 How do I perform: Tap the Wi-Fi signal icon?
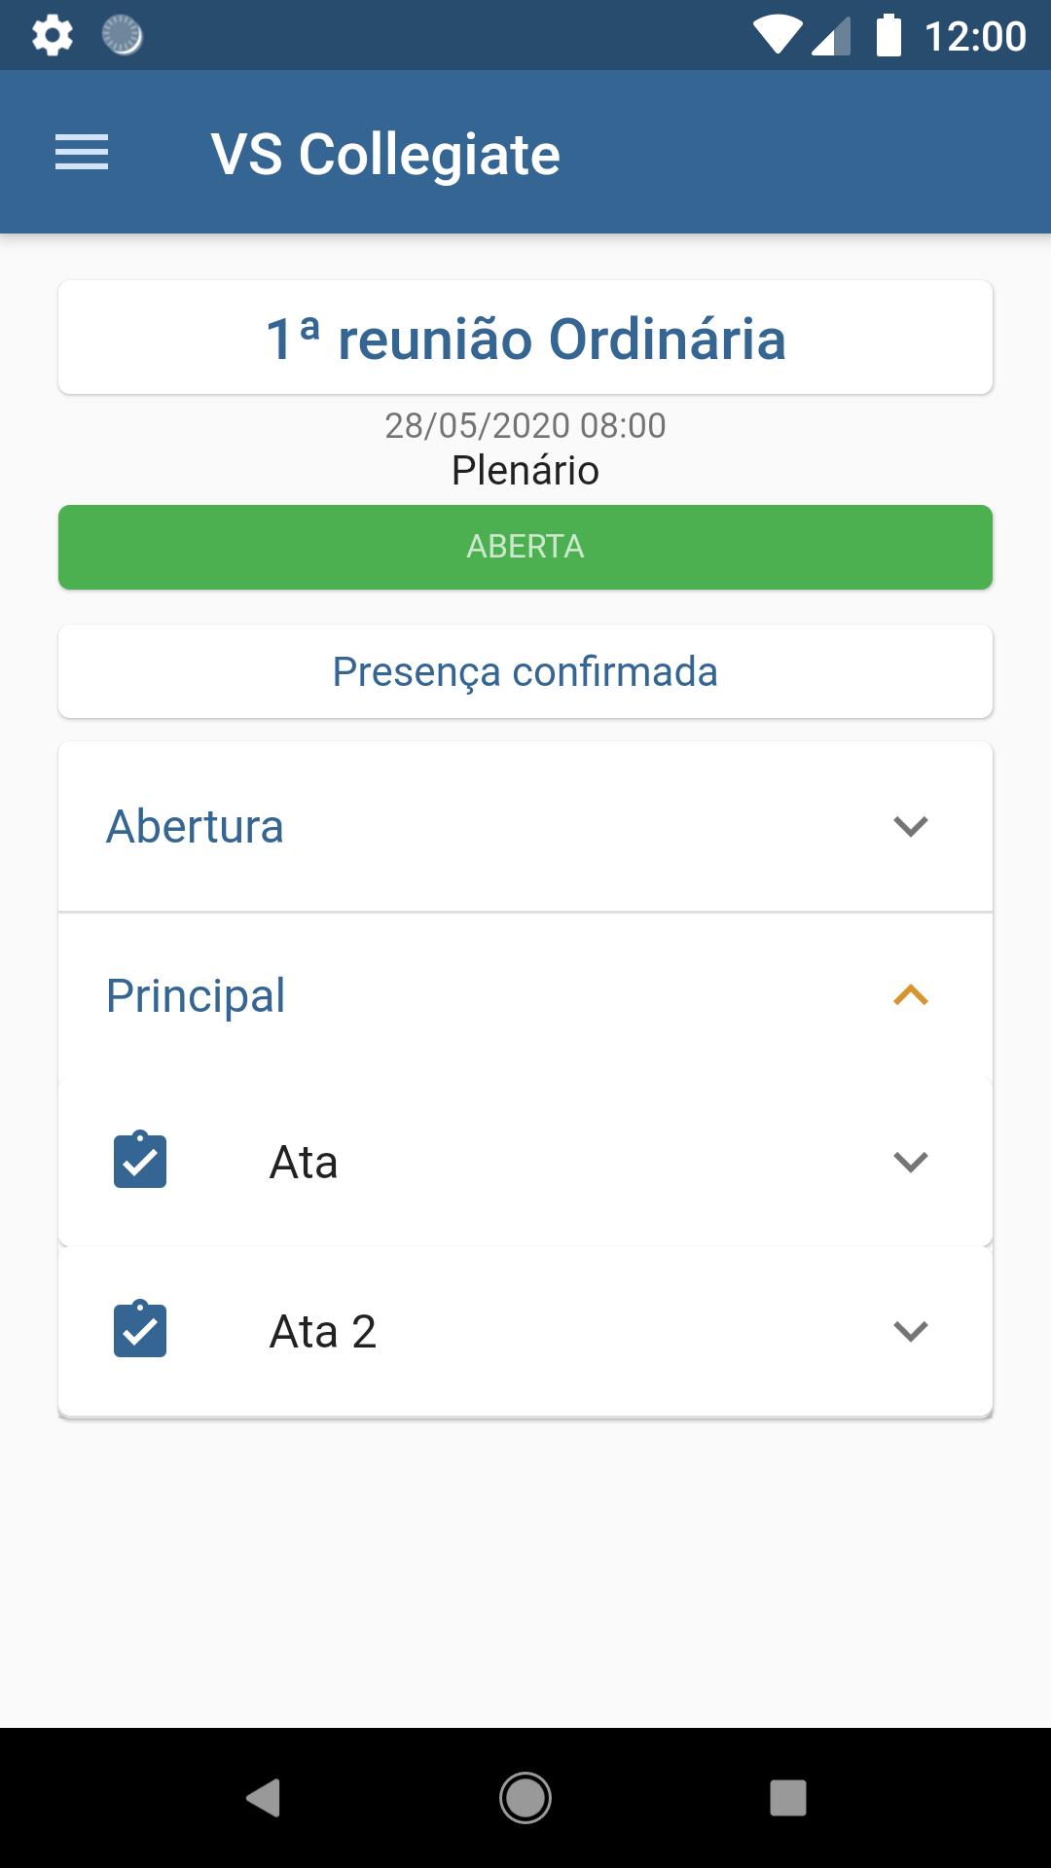(x=777, y=35)
